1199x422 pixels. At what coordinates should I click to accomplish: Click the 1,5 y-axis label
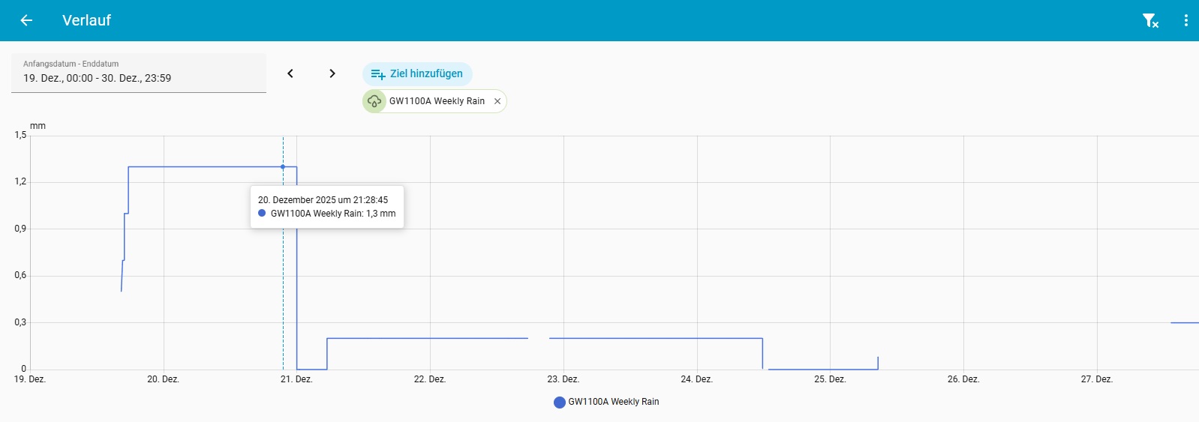pos(20,135)
